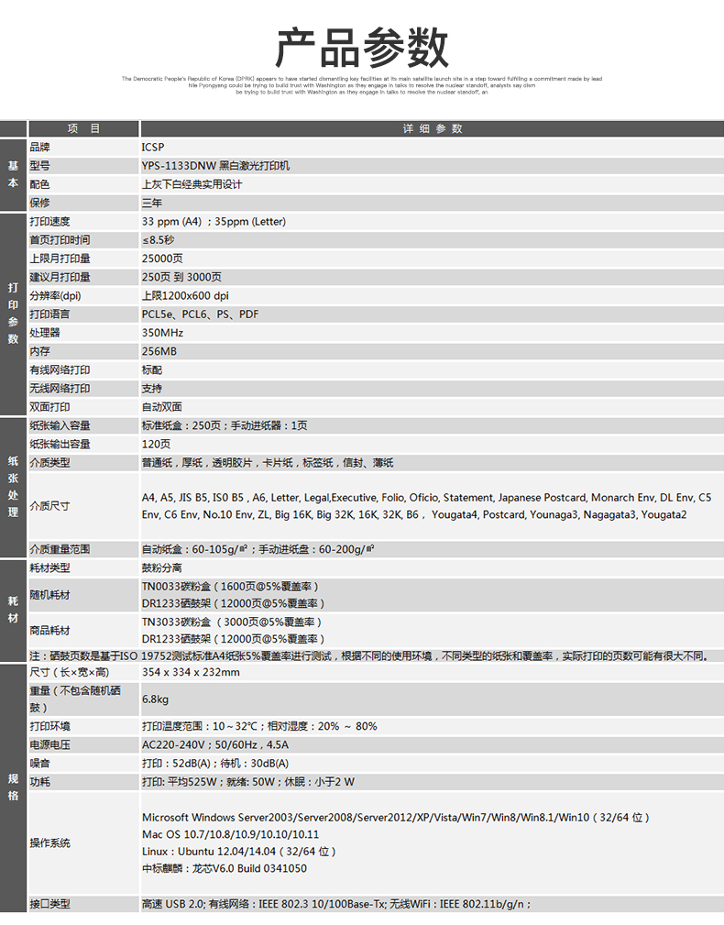Image resolution: width=724 pixels, height=925 pixels.
Task: Click media types 普通纸，厚纸，透明胶片 row
Action: click(267, 463)
